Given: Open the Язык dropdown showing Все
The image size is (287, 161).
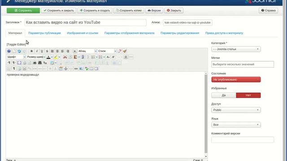Looking at the screenshot, I should (236, 125).
